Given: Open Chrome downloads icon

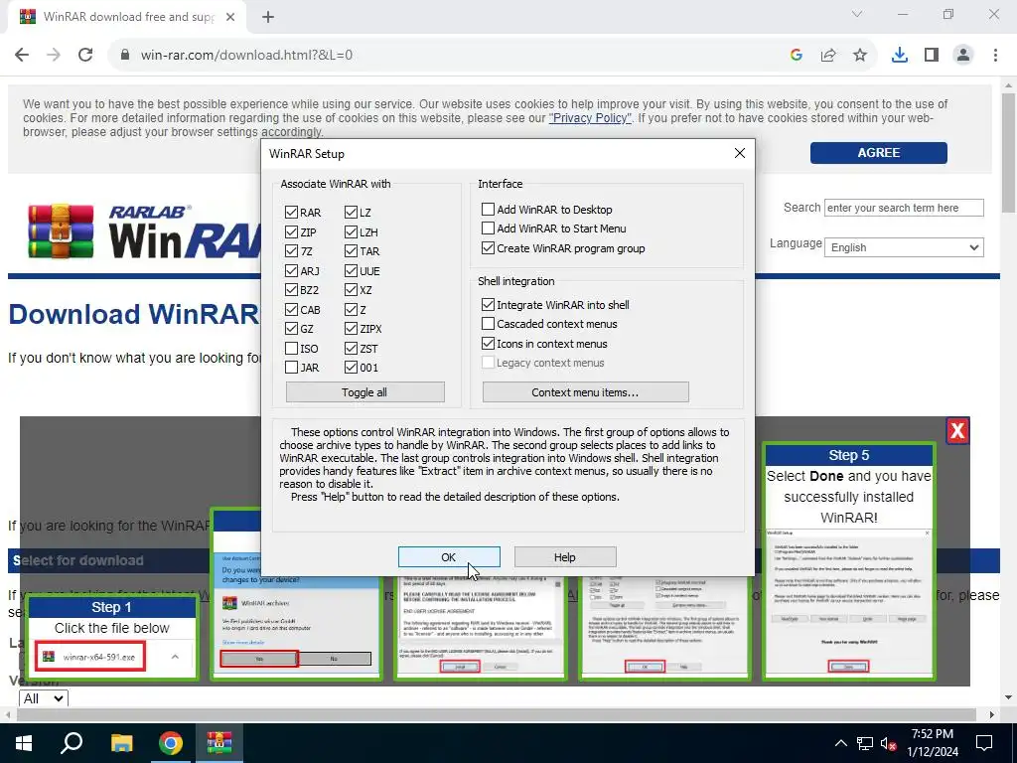Looking at the screenshot, I should (x=900, y=55).
